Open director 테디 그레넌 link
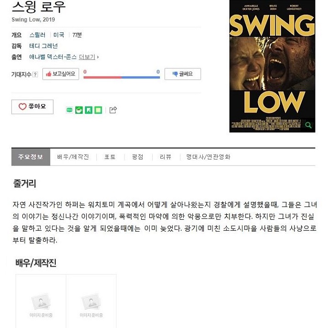Image resolution: width=334 pixels, height=328 pixels. pos(43,46)
